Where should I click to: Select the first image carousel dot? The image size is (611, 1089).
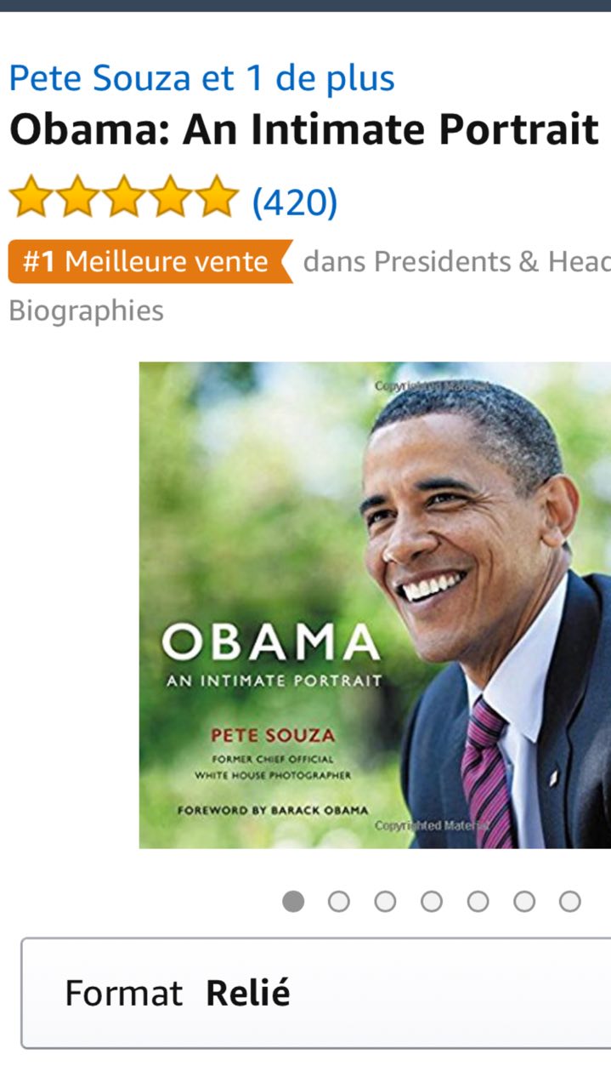(x=293, y=902)
